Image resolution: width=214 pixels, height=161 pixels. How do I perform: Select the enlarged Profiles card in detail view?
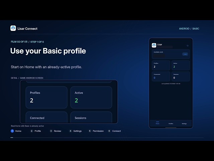[x=46, y=97]
